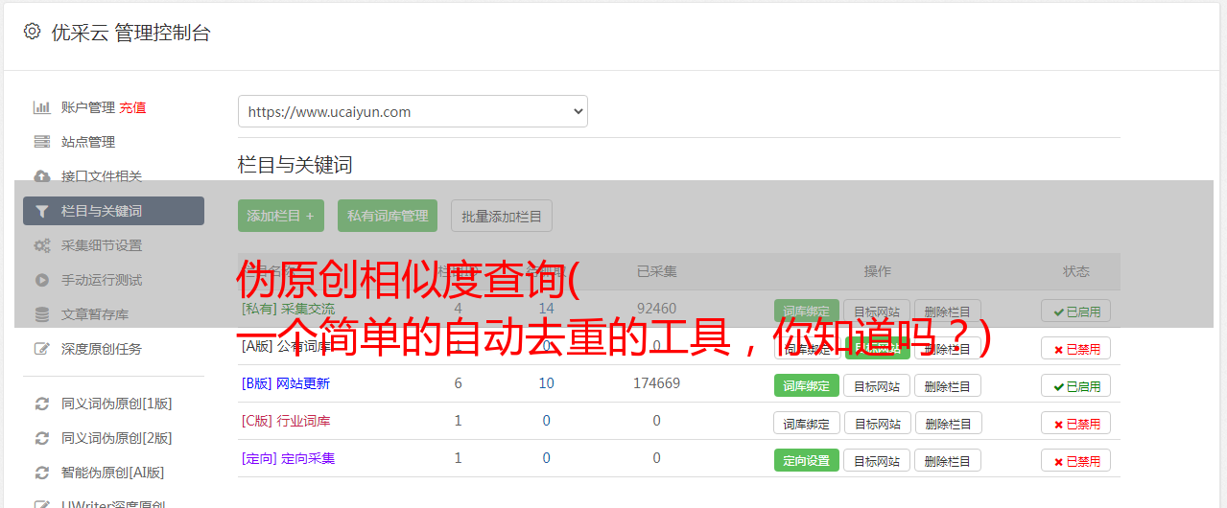Toggle the 已启用 status of 采集交流

click(x=1076, y=312)
